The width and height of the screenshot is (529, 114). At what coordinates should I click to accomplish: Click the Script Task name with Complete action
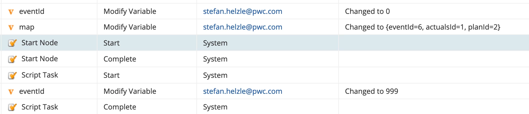[x=40, y=107]
